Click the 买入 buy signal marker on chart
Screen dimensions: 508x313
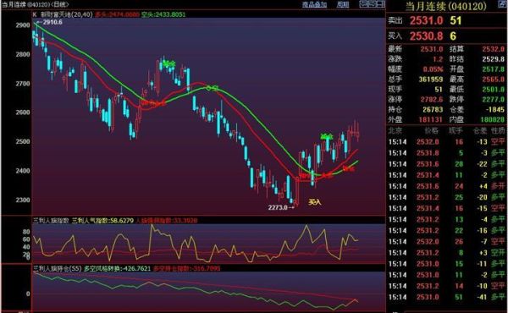315,202
